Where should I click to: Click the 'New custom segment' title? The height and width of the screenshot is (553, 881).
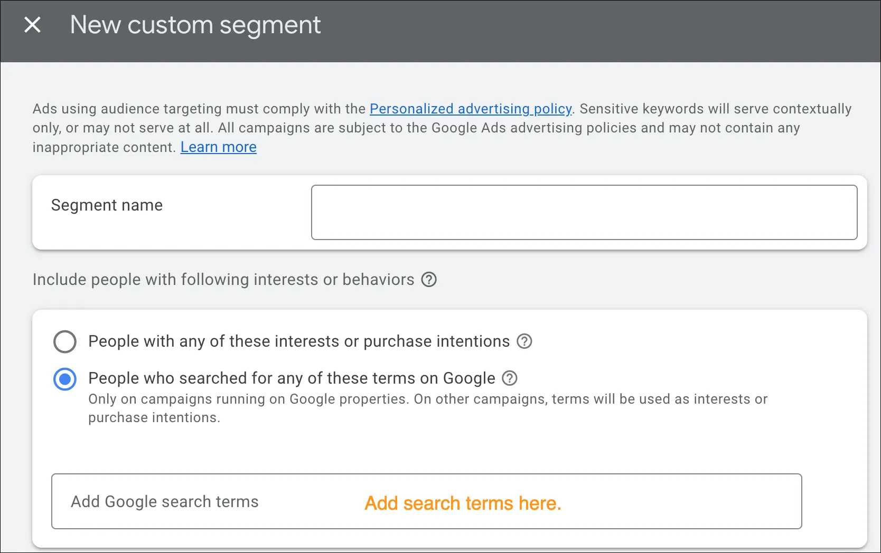[x=195, y=25]
